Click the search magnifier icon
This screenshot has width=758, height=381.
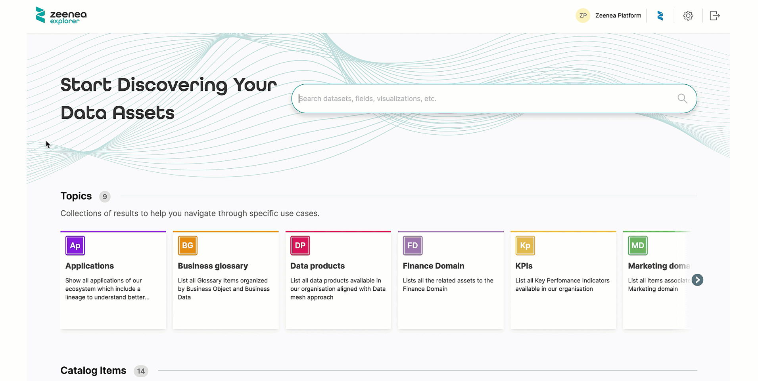point(682,98)
